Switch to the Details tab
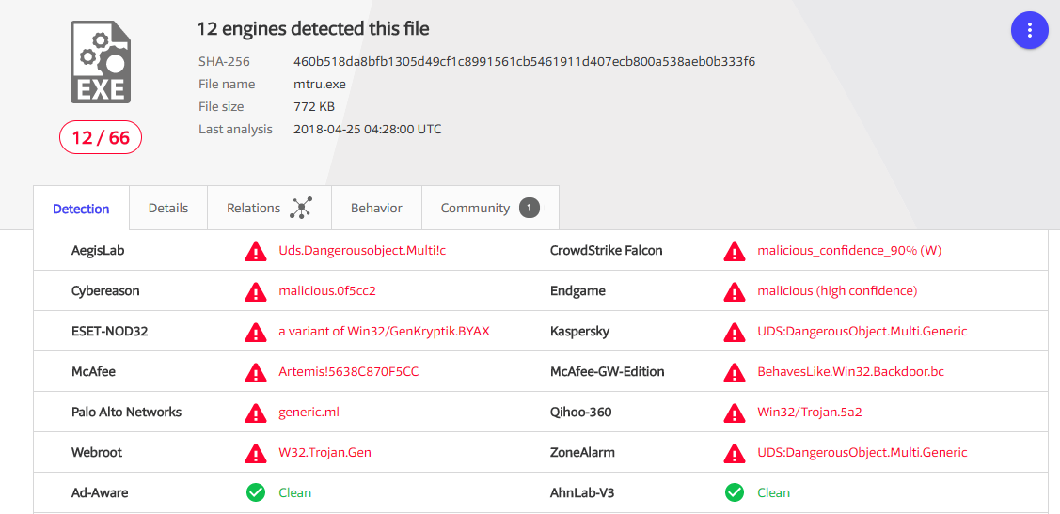1060x514 pixels. tap(168, 208)
